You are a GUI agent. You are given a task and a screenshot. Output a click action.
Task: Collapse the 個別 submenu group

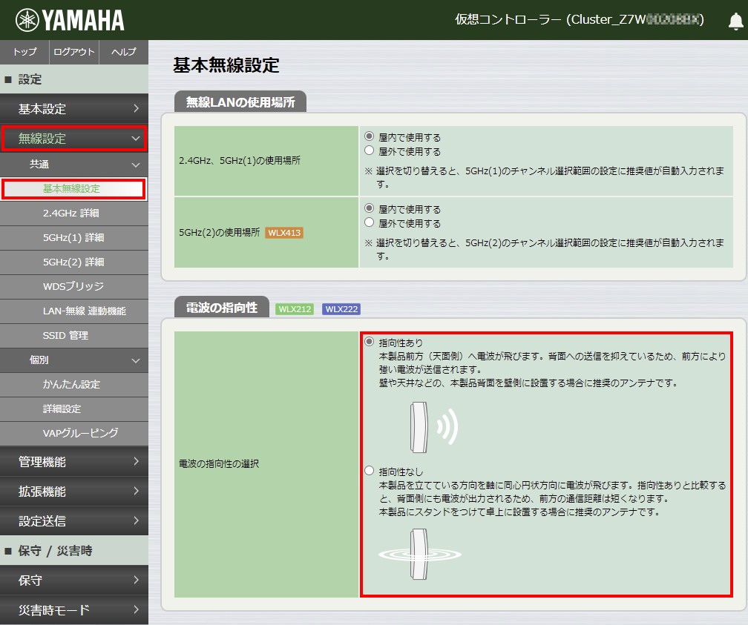coord(73,360)
